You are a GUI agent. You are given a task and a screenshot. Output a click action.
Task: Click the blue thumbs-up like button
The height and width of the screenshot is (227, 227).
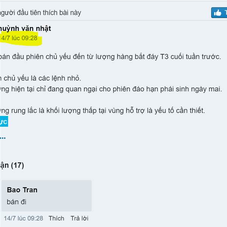pos(219,13)
